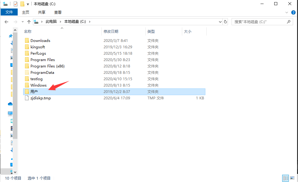The image size is (298, 182).
Task: Open the address bar history dropdown
Action: coord(220,22)
